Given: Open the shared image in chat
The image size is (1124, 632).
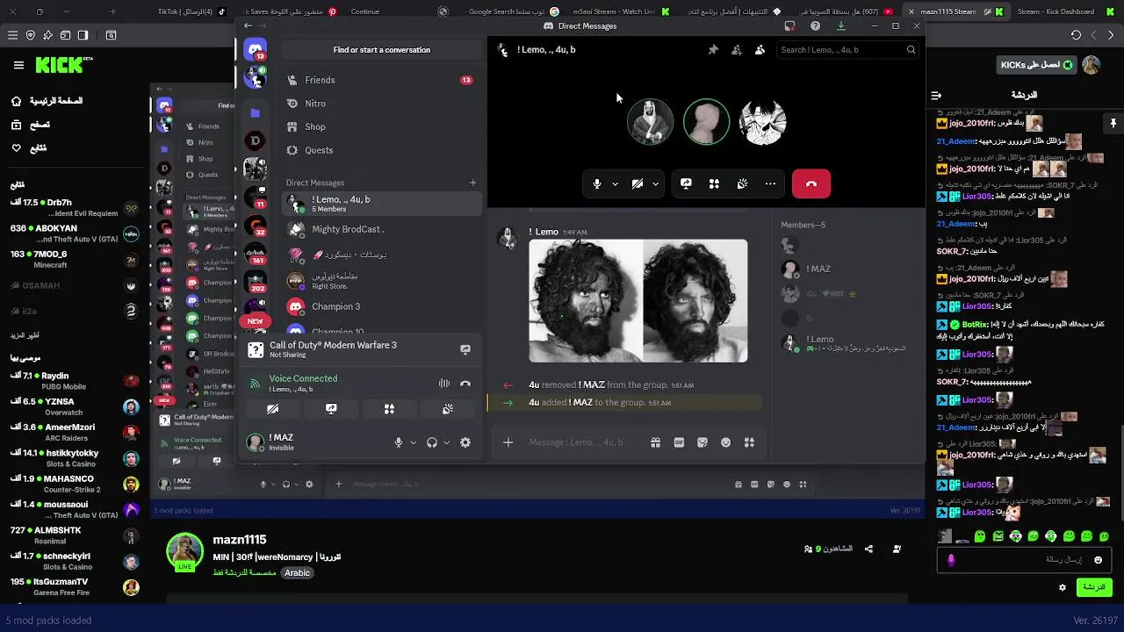Looking at the screenshot, I should (638, 301).
